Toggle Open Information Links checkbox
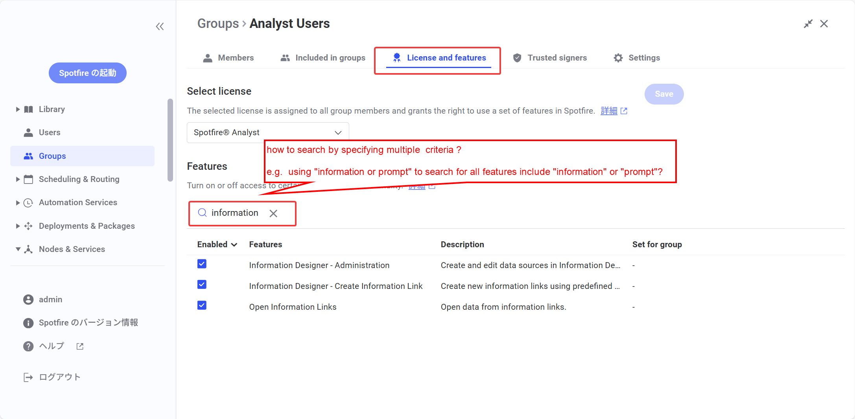 click(x=202, y=305)
